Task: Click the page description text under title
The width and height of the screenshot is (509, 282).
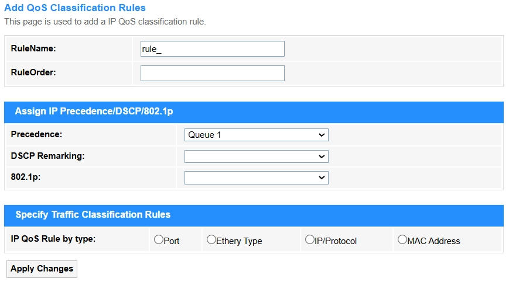Action: point(105,22)
